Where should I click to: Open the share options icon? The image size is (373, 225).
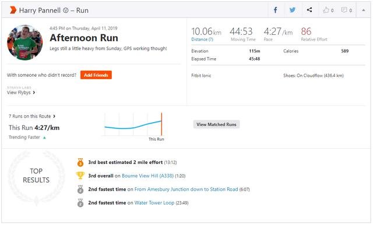pos(309,10)
